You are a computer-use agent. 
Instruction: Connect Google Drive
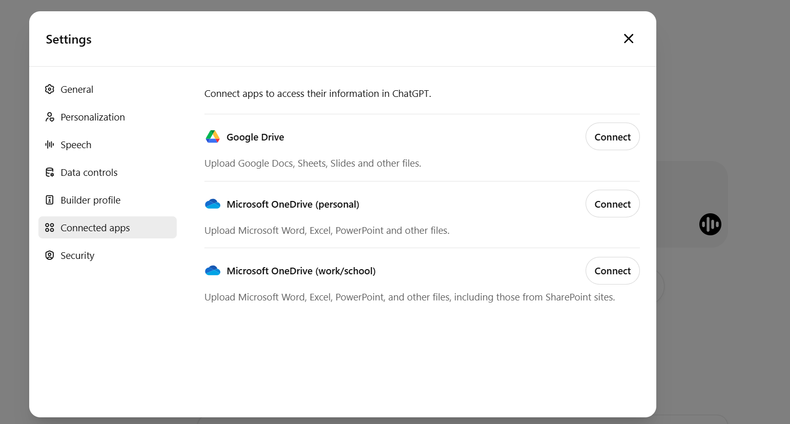tap(612, 137)
